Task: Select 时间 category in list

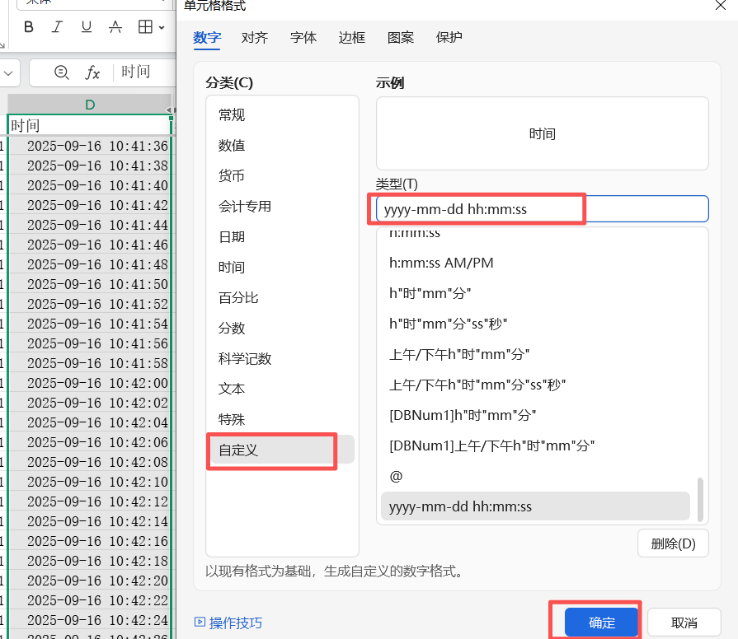Action: pyautogui.click(x=282, y=268)
